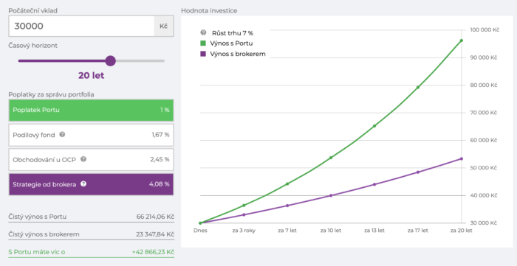The image size is (517, 266).
Task: Click the Kč currency suffix of the deposit field
Action: click(x=164, y=26)
